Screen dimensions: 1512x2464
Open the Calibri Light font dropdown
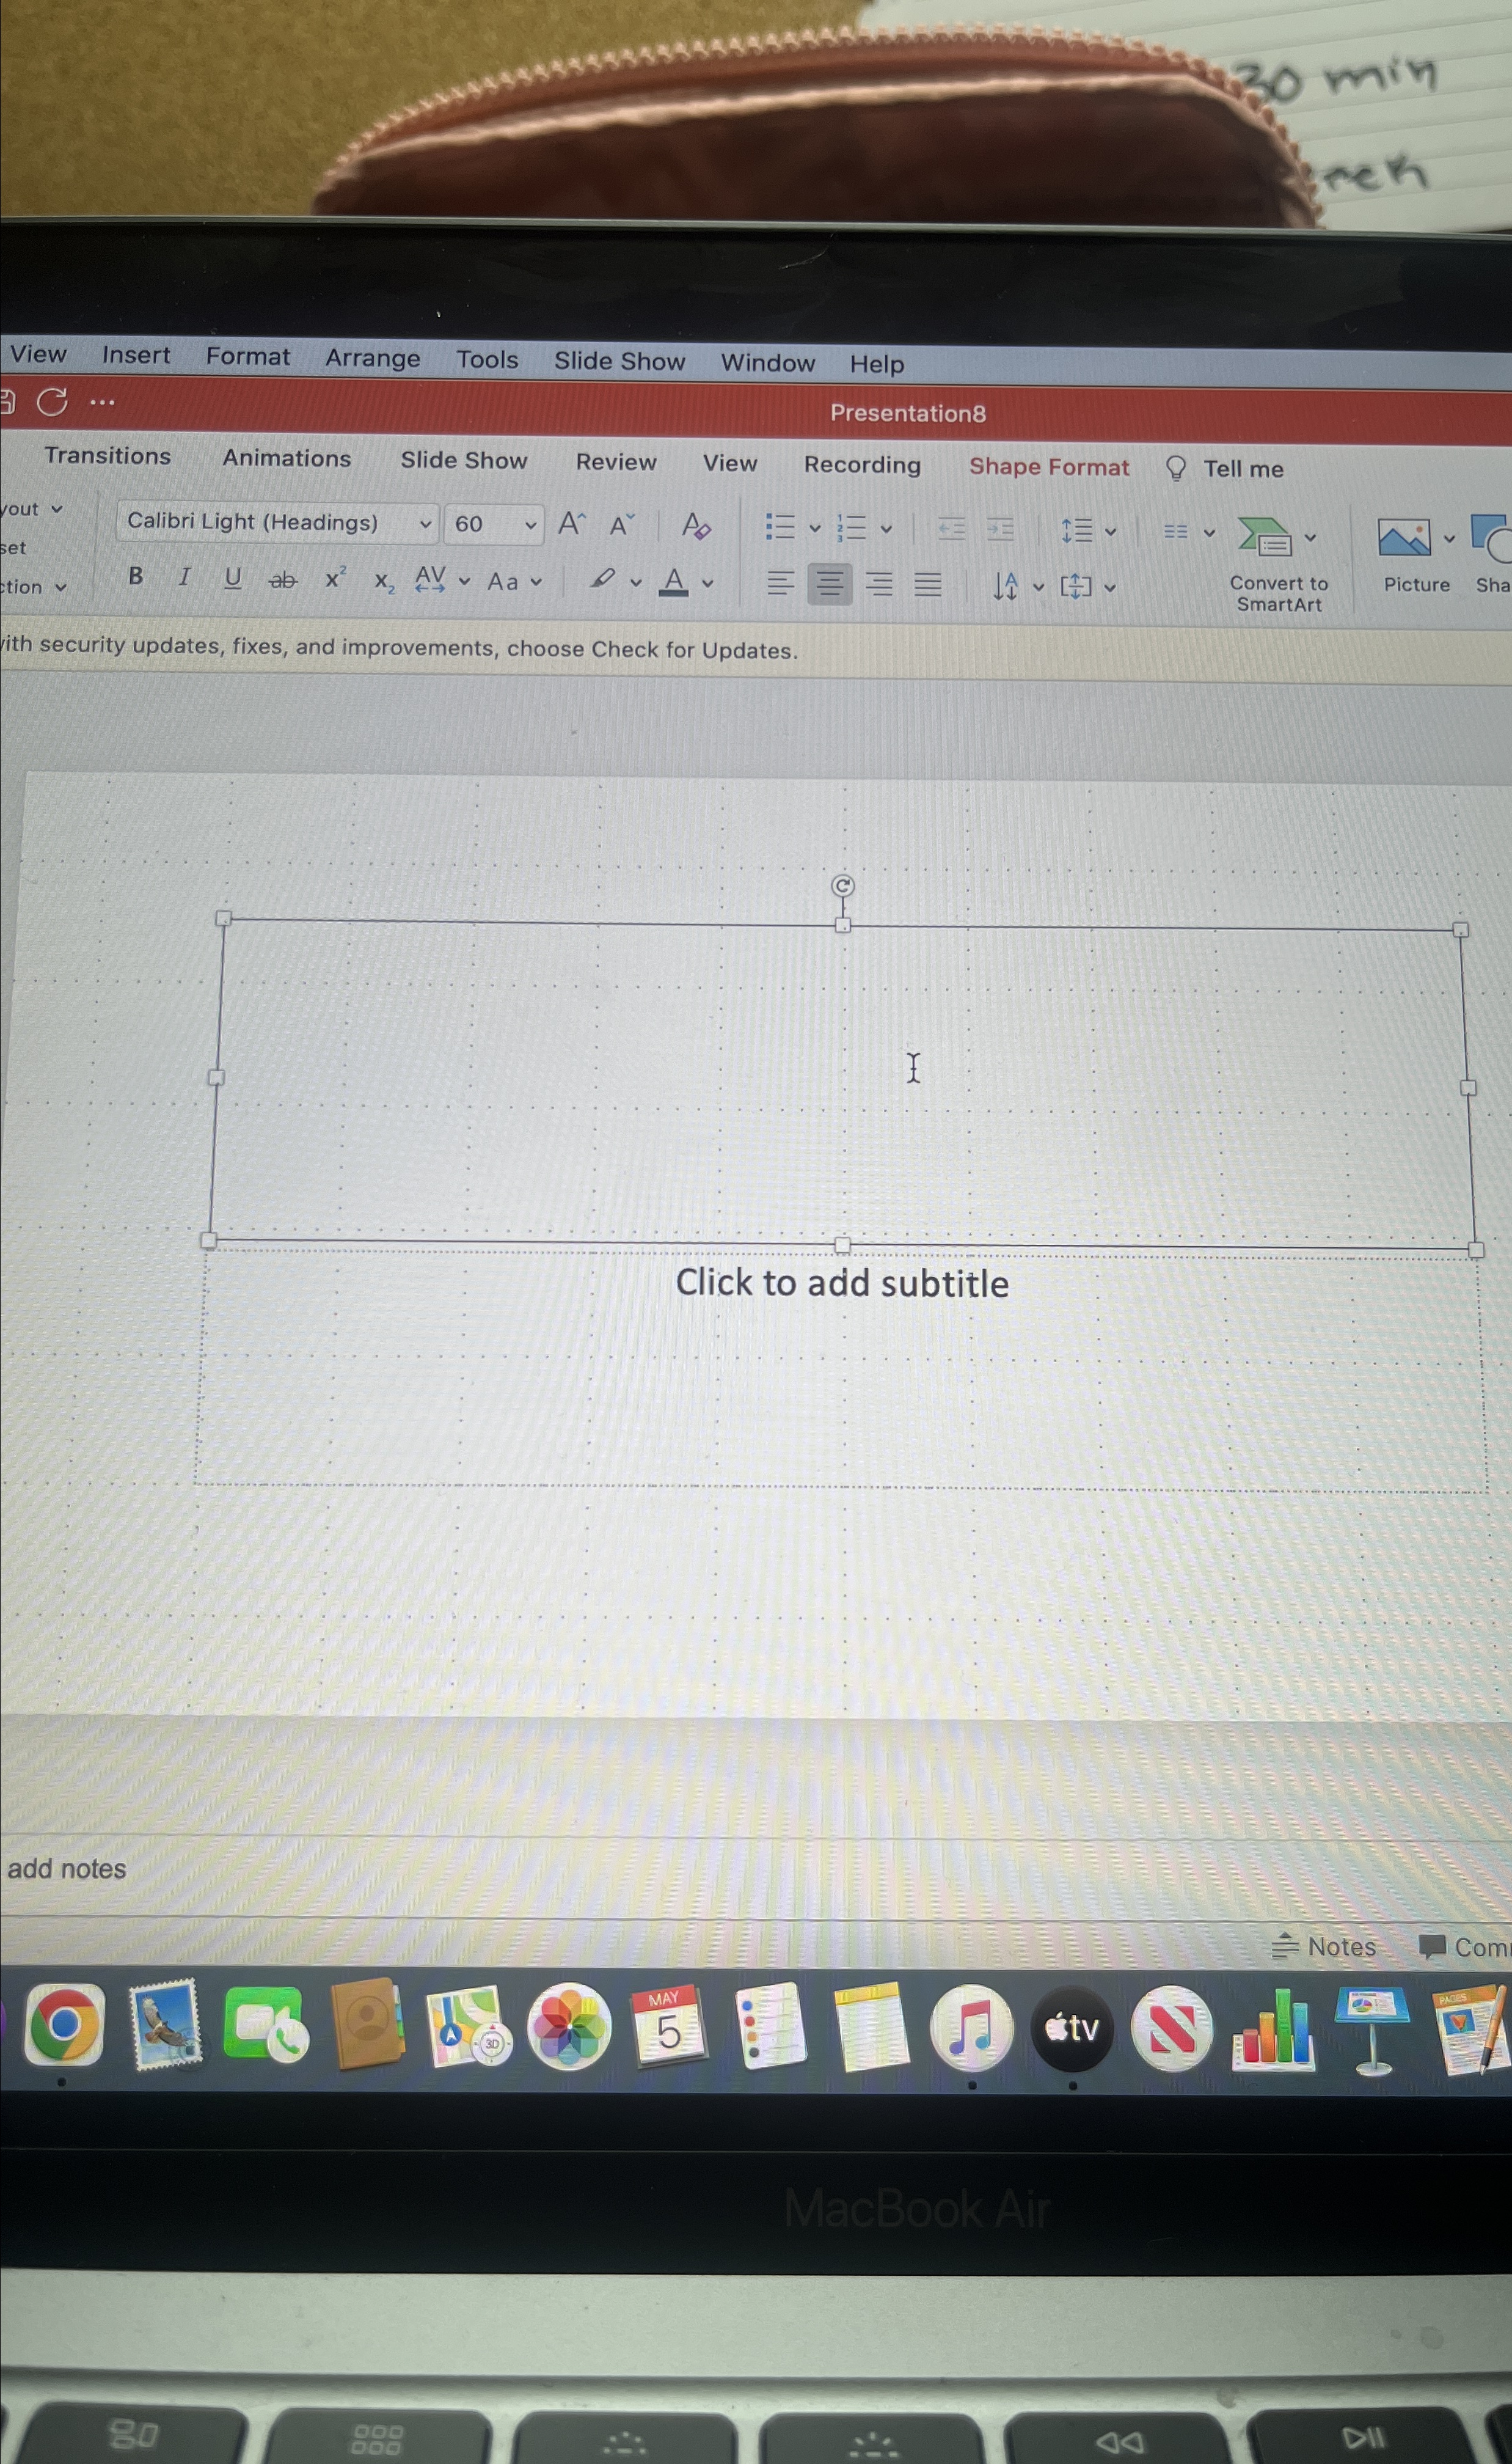tap(425, 523)
